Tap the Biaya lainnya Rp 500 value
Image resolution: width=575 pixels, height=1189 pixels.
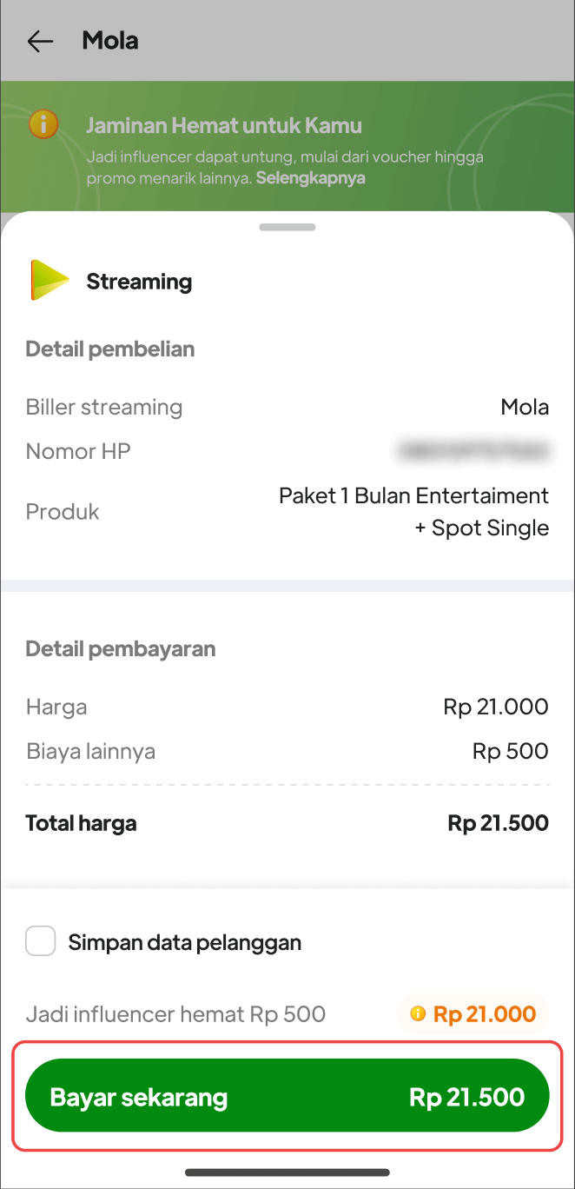(510, 751)
